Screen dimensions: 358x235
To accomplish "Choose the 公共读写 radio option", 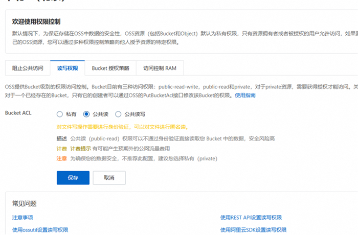I will click(x=118, y=114).
